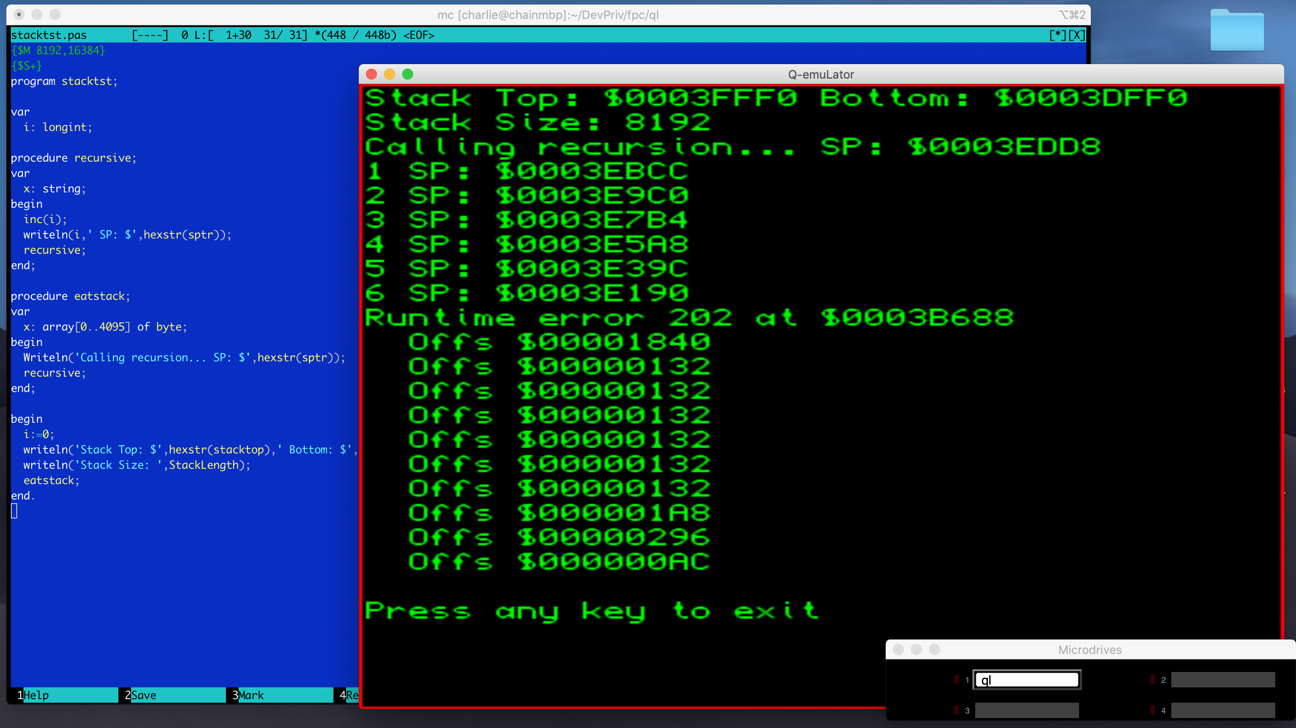Click the 'Runtime error 202' output line
The image size is (1296, 728).
pyautogui.click(x=689, y=318)
